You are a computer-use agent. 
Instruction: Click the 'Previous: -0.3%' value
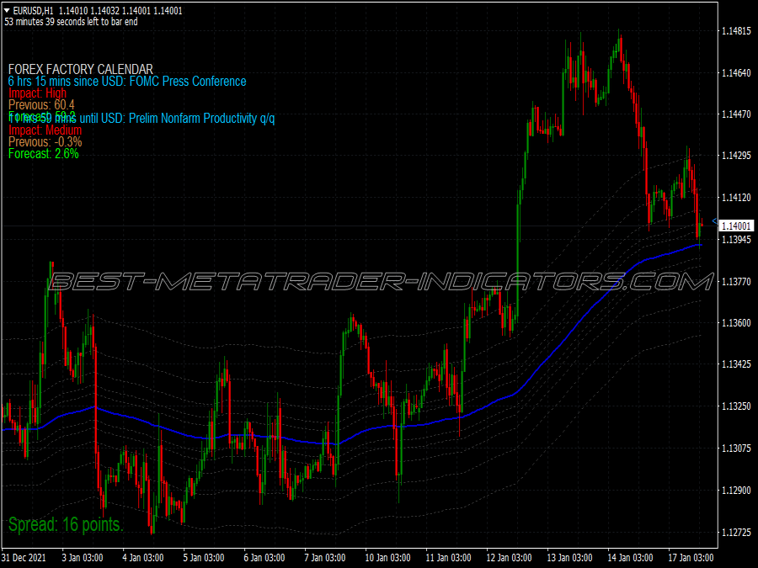45,142
